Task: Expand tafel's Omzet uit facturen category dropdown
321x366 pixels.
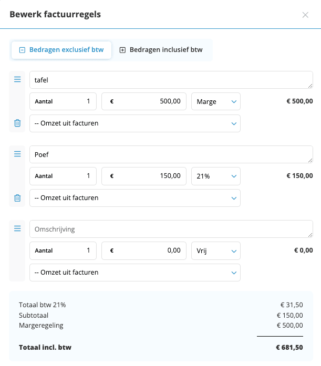Action: (x=135, y=123)
